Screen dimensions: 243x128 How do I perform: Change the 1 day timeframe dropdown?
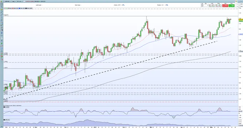(14, 1)
